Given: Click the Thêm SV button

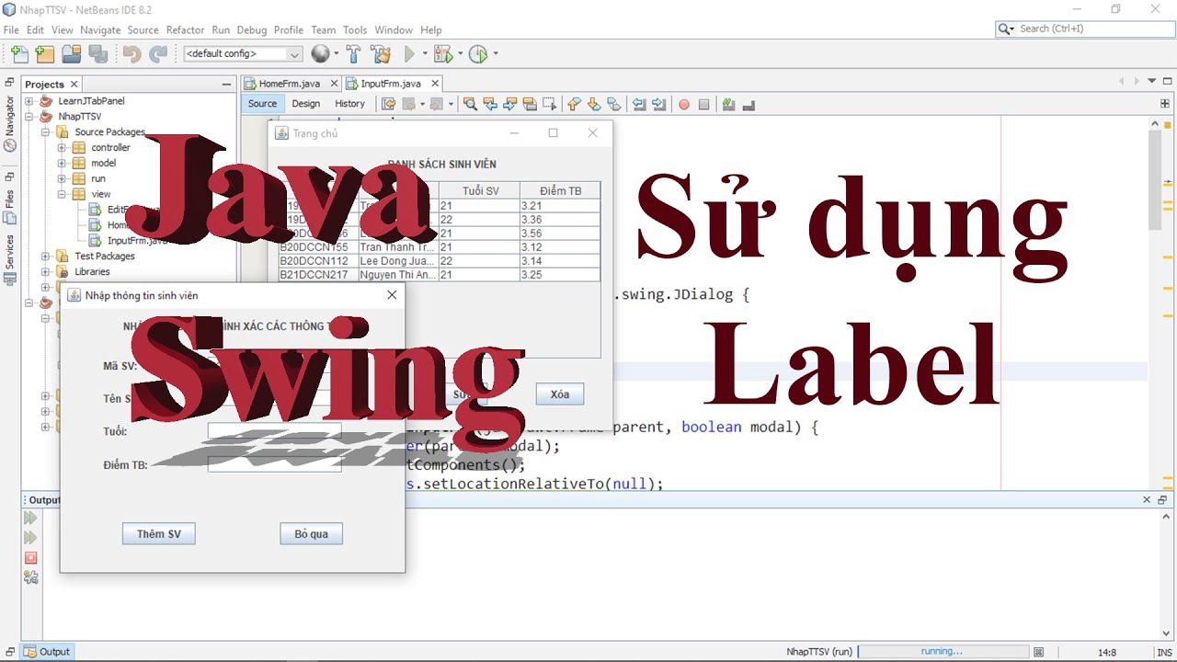Looking at the screenshot, I should tap(159, 534).
